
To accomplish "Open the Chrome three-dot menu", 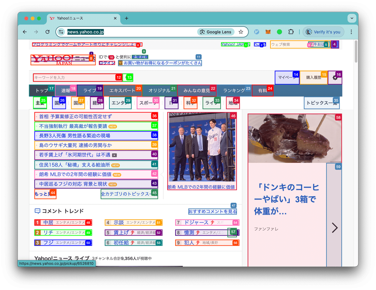I will (351, 32).
